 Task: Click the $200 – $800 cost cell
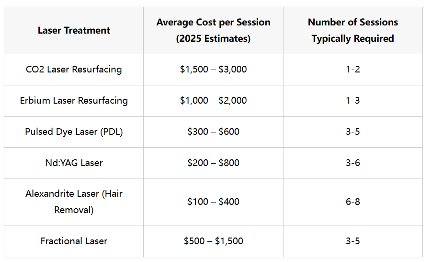point(213,163)
